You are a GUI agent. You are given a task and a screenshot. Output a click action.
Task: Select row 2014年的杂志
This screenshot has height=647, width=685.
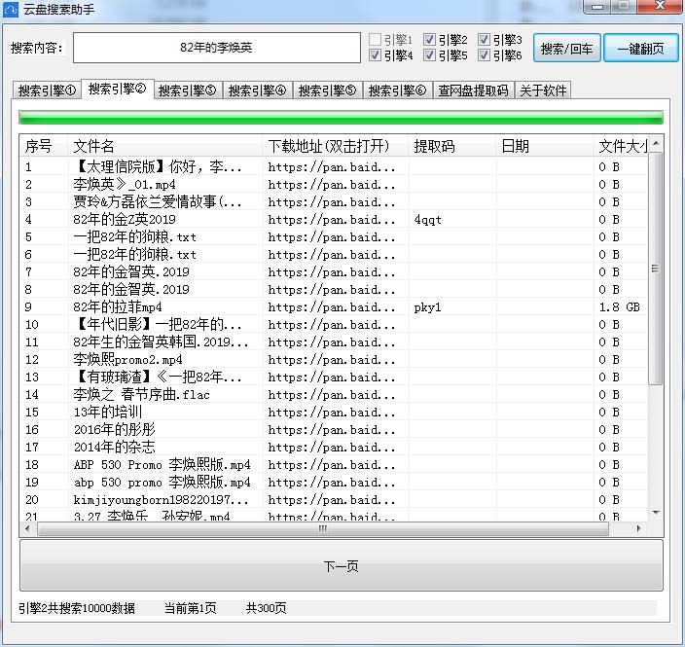coord(334,447)
